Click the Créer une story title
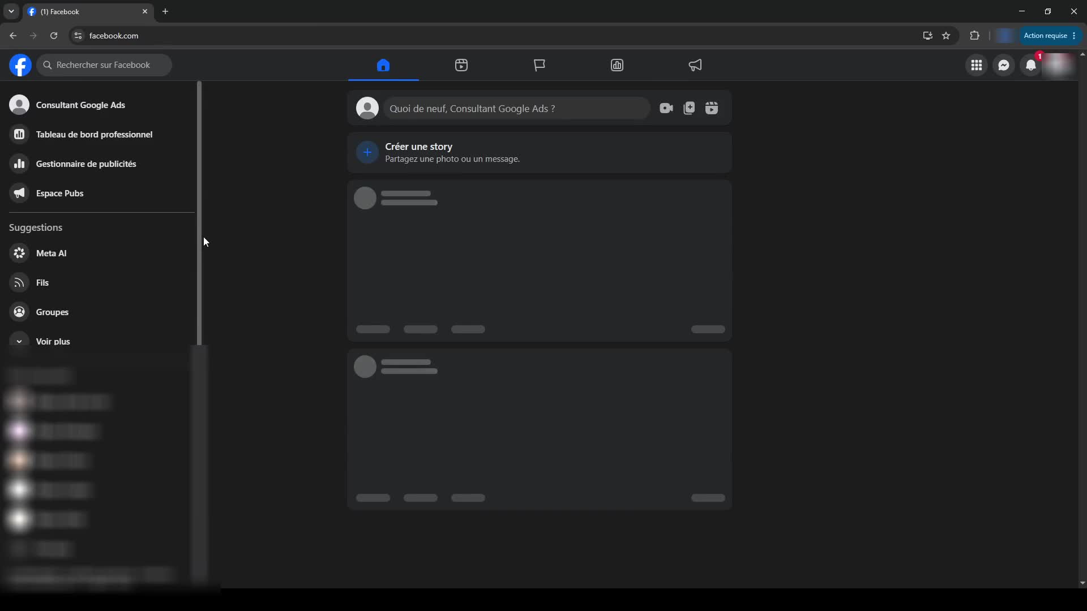Screen dimensions: 1087x611 pyautogui.click(x=418, y=147)
